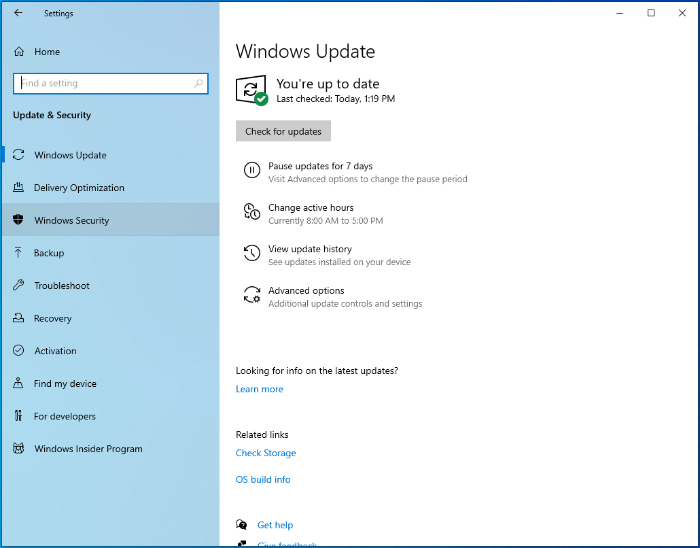This screenshot has height=548, width=700.
Task: Open OS build info
Action: (263, 479)
